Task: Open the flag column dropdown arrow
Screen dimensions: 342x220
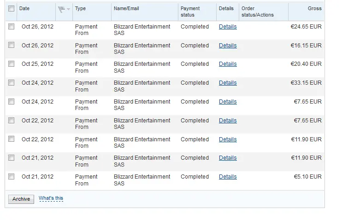Action: (x=68, y=9)
